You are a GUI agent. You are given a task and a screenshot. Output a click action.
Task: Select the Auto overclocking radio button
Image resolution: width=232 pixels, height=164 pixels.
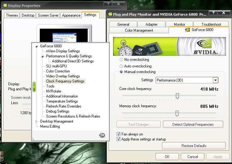click(x=121, y=66)
